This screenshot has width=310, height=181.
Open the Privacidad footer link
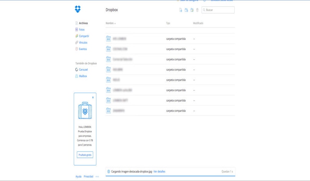88,176
